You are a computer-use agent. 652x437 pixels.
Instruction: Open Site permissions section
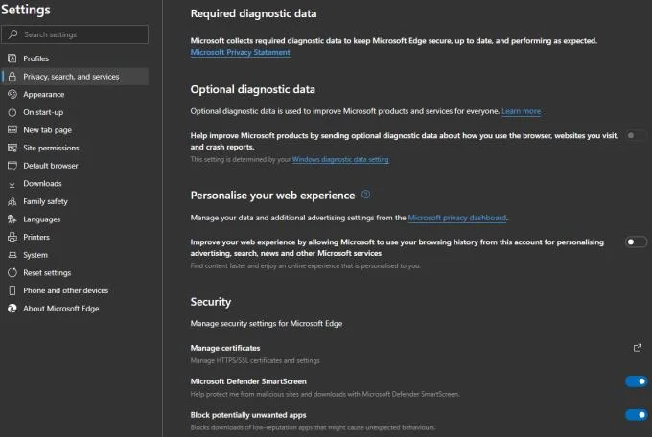75,148
